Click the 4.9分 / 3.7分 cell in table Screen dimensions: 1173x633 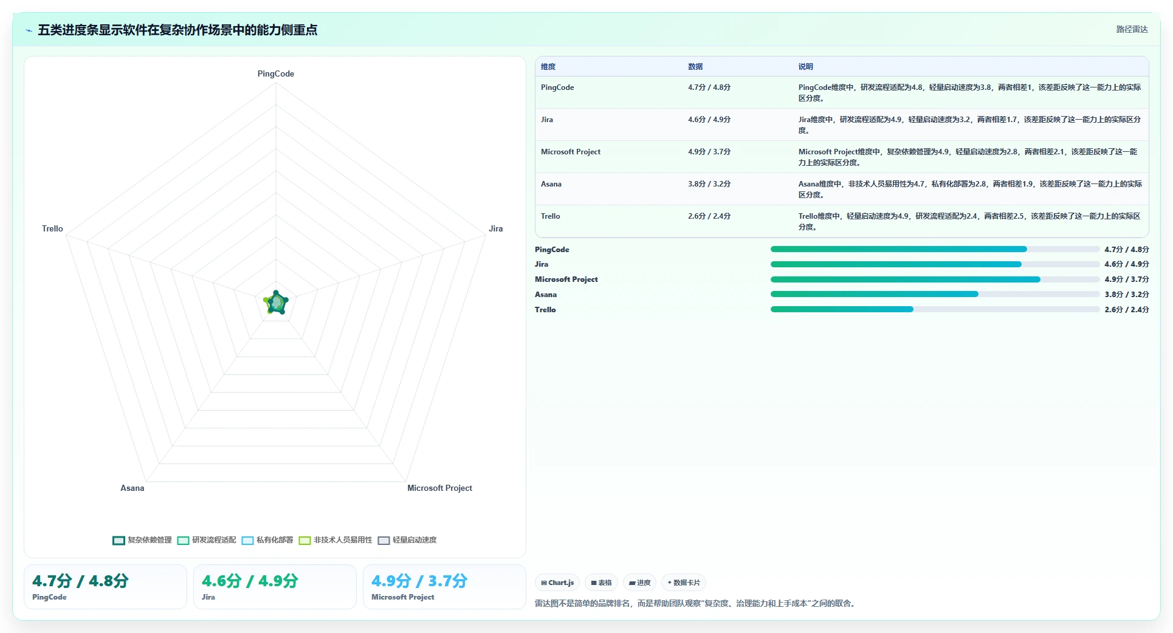[x=709, y=152]
